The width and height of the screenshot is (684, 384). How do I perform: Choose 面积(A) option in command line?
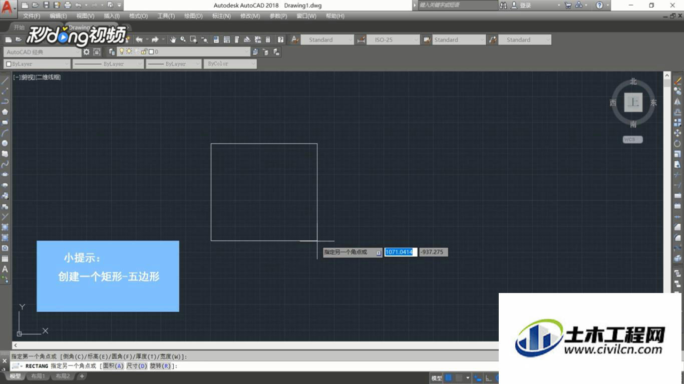click(113, 366)
